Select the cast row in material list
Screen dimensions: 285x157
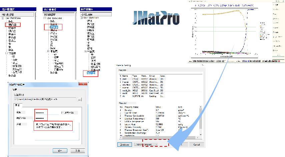point(142,79)
